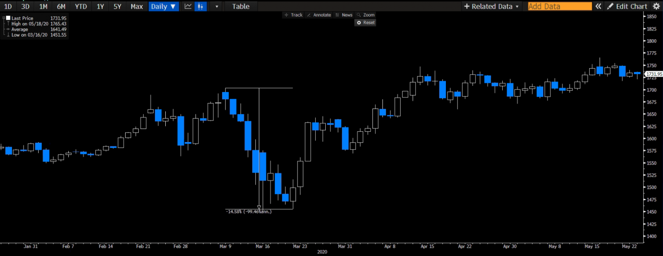The height and width of the screenshot is (256, 663).
Task: Click the 2020 year label
Action: point(322,252)
